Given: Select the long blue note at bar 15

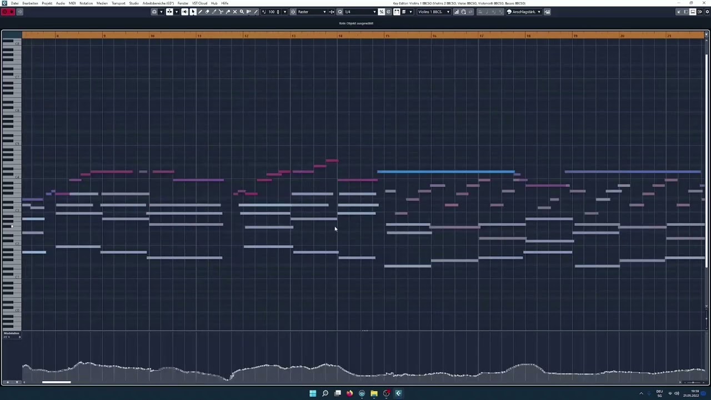Looking at the screenshot, I should (x=445, y=172).
